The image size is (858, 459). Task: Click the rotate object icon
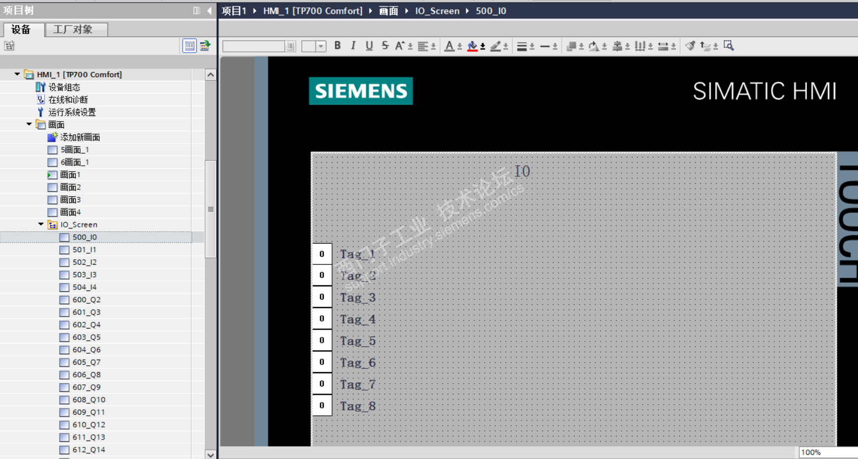pos(594,46)
